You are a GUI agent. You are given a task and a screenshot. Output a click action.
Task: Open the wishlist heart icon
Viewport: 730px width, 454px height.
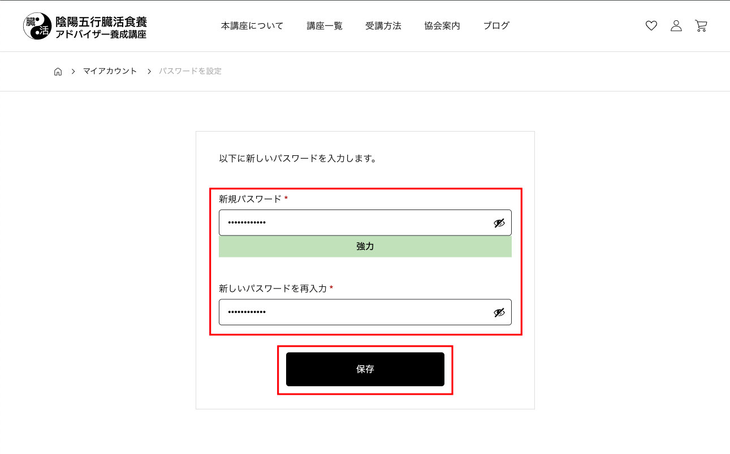pyautogui.click(x=651, y=25)
